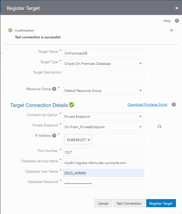Screen dimensions: 182x214
Task: Click the Target Description text area
Action: (103, 76)
